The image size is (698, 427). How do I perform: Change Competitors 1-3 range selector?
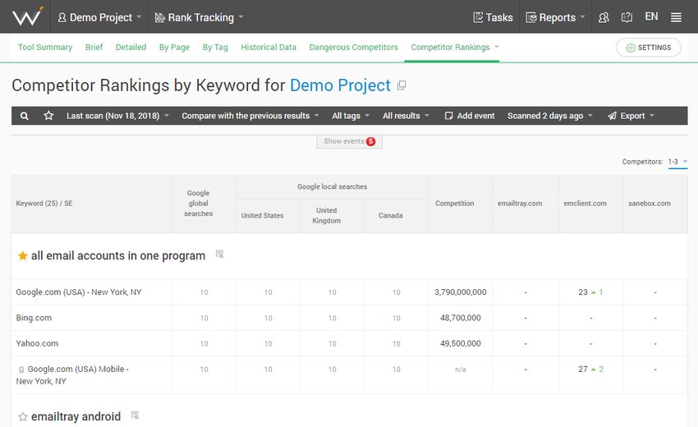(677, 162)
